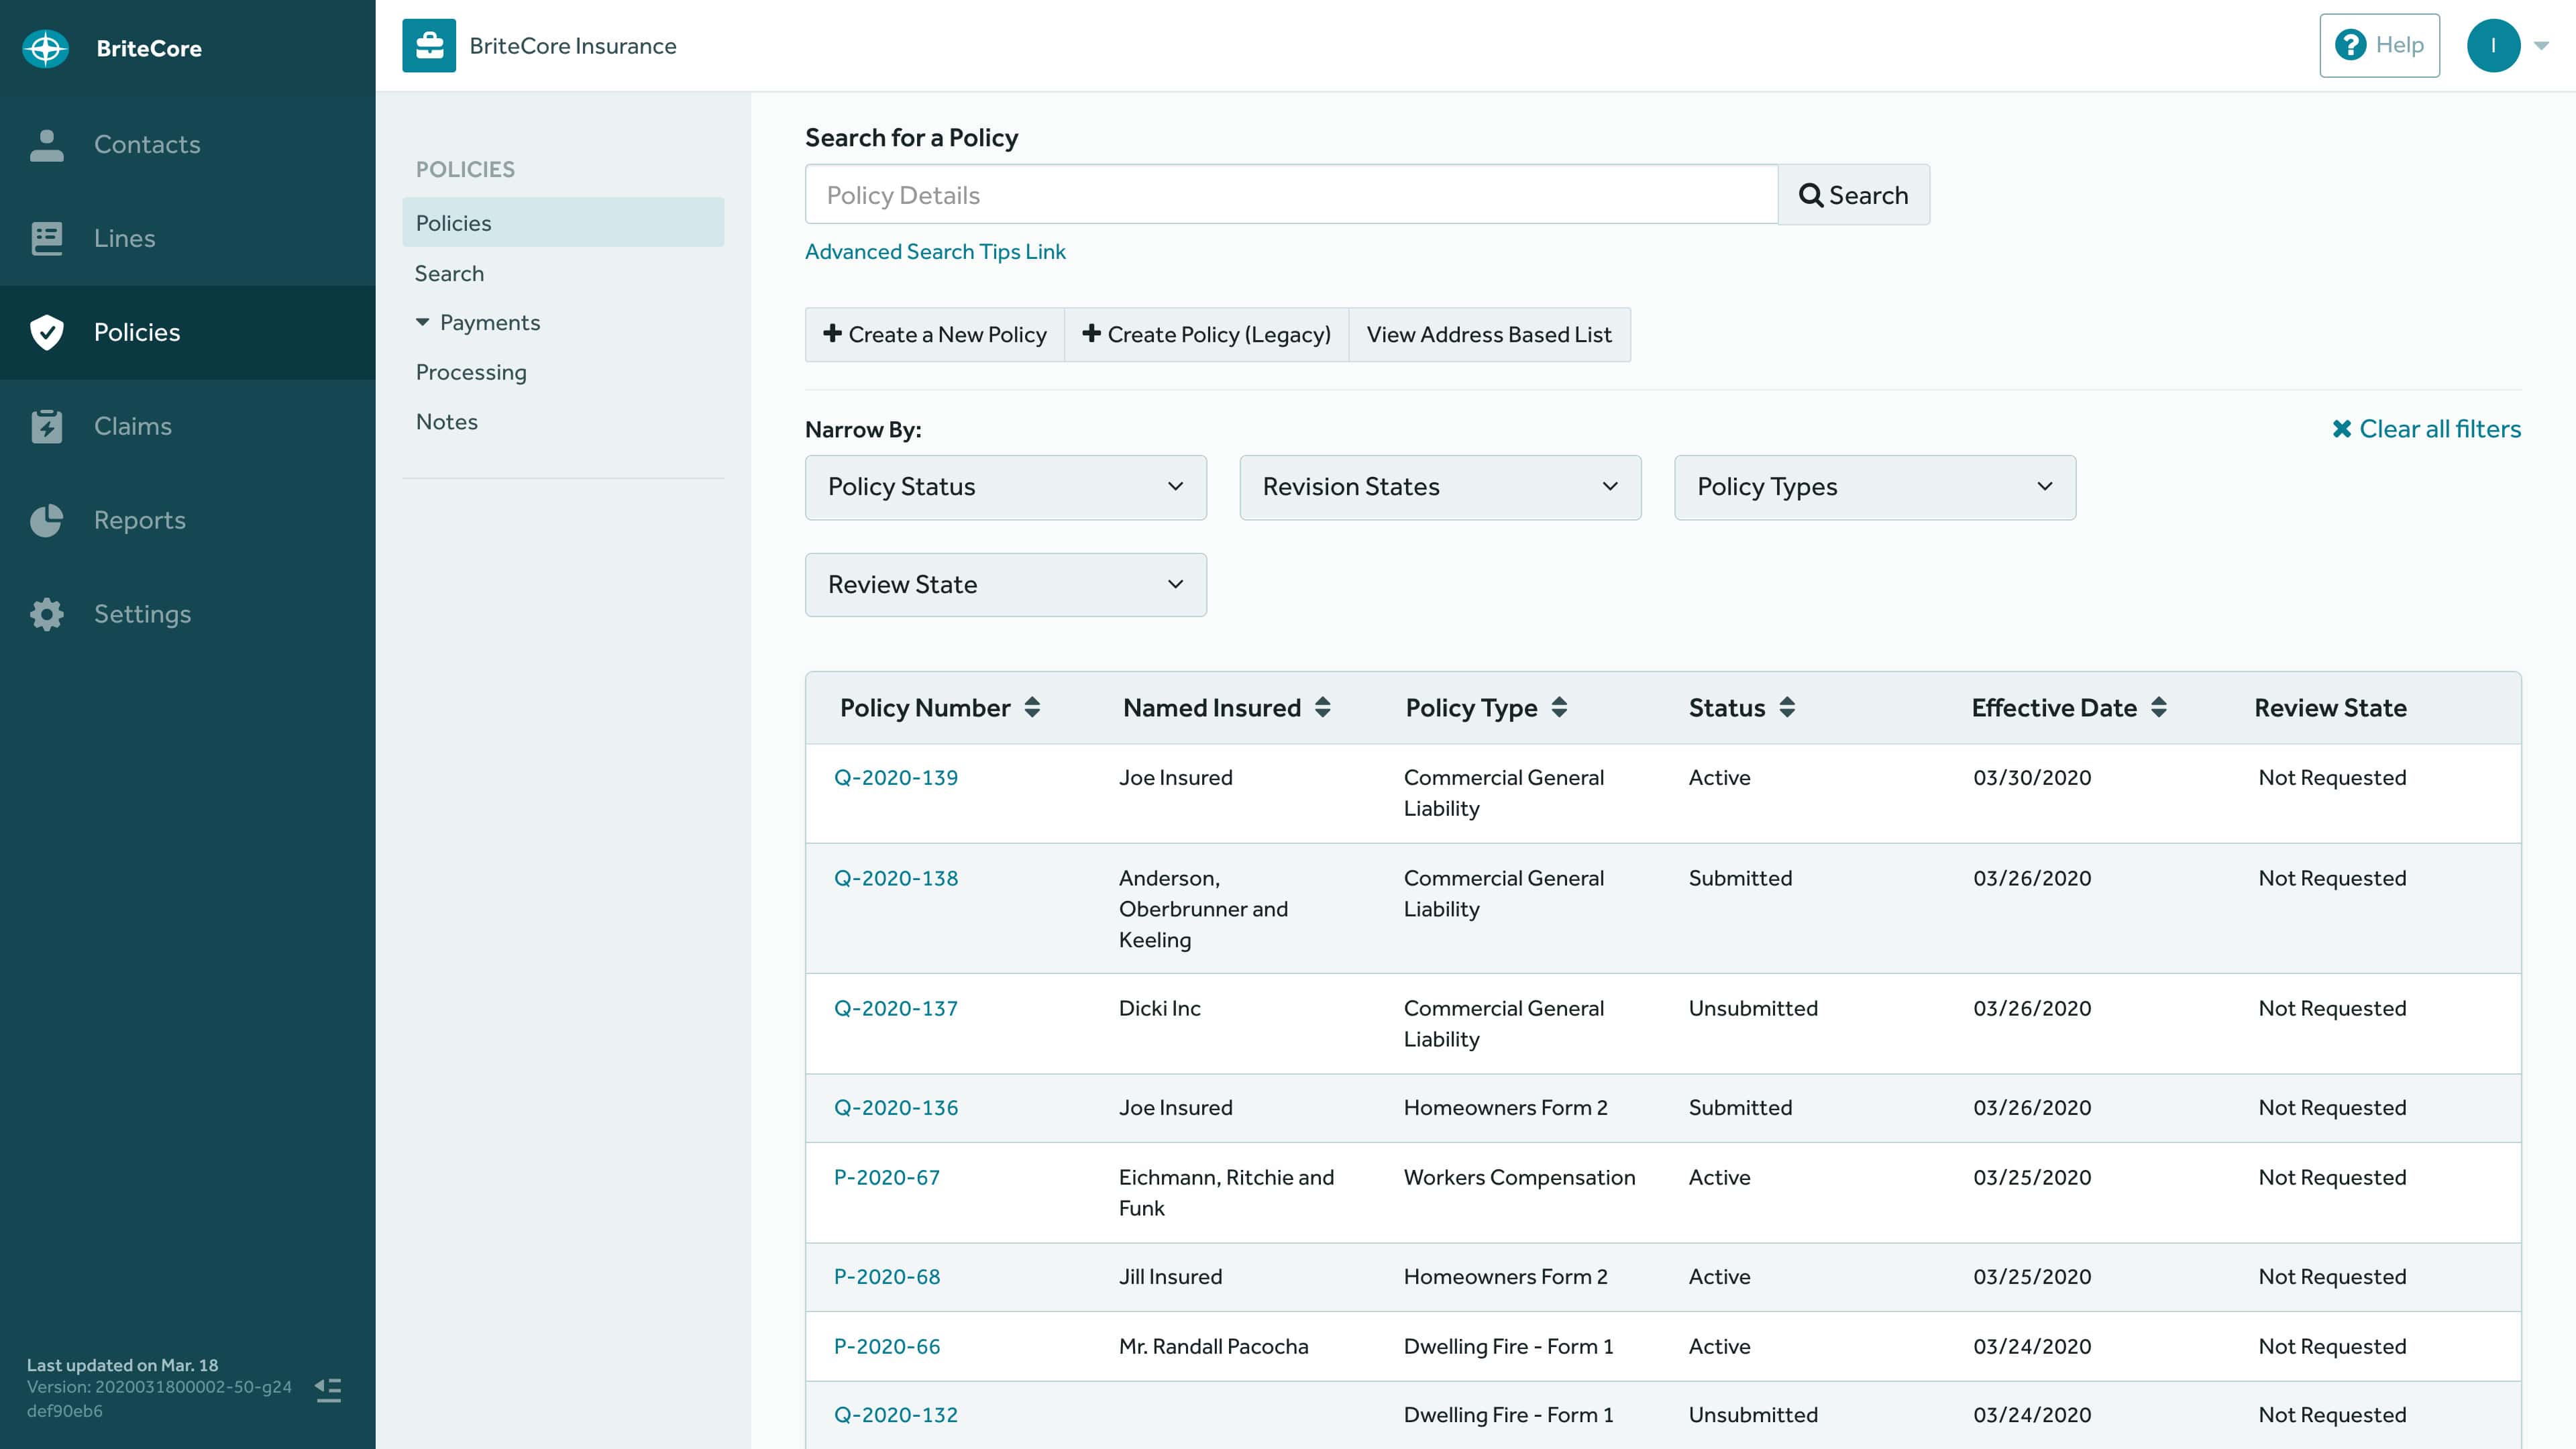Image resolution: width=2576 pixels, height=1449 pixels.
Task: Open the Contacts section in sidebar
Action: (146, 143)
